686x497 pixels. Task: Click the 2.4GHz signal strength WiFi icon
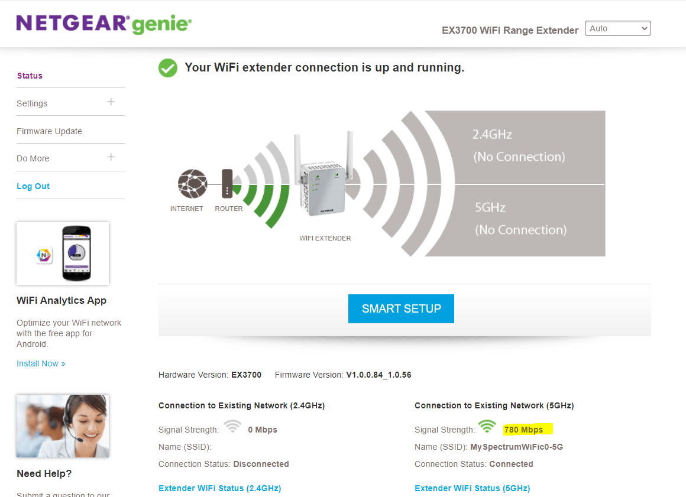tap(232, 427)
